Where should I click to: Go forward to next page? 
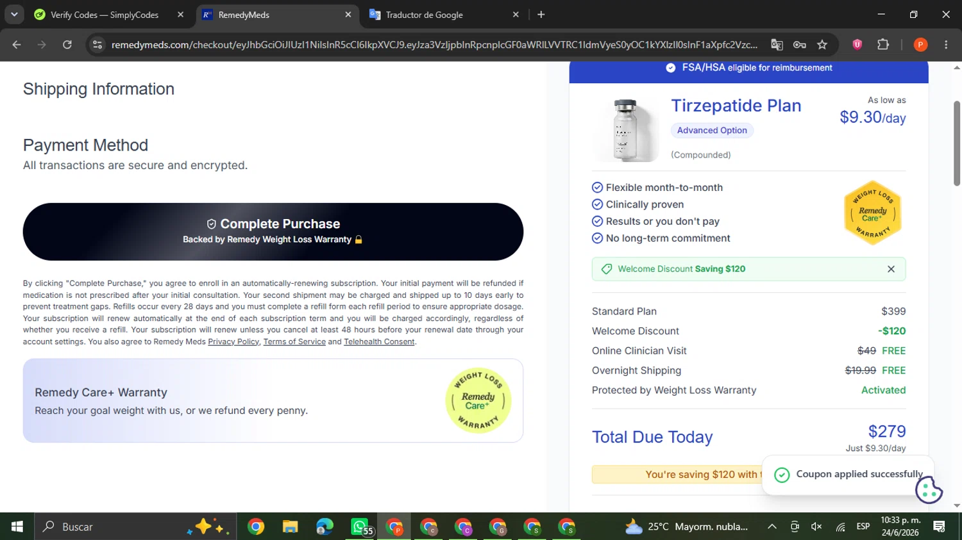tap(42, 45)
